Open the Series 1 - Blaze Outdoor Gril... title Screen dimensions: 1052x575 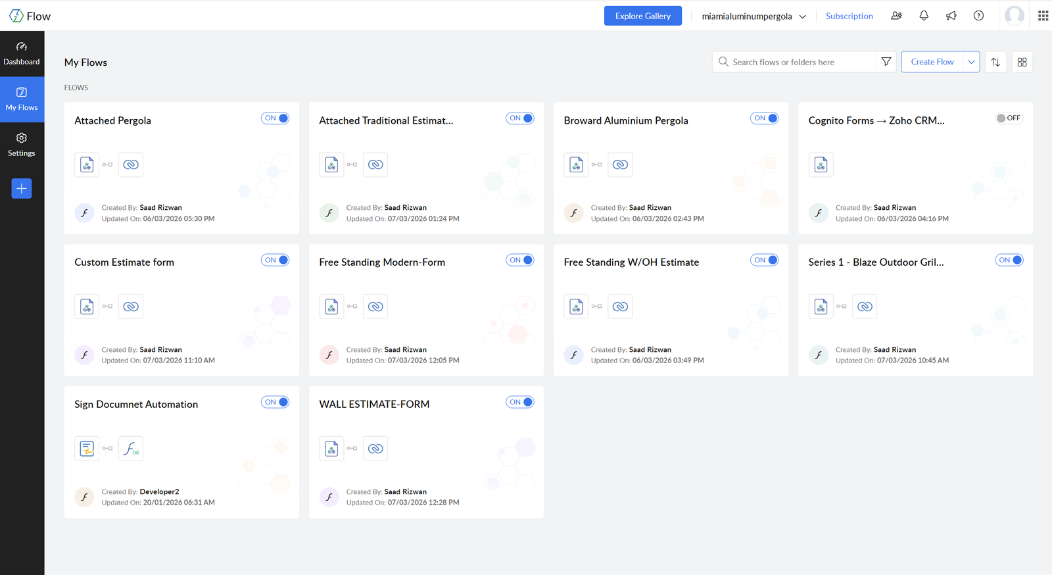(876, 262)
